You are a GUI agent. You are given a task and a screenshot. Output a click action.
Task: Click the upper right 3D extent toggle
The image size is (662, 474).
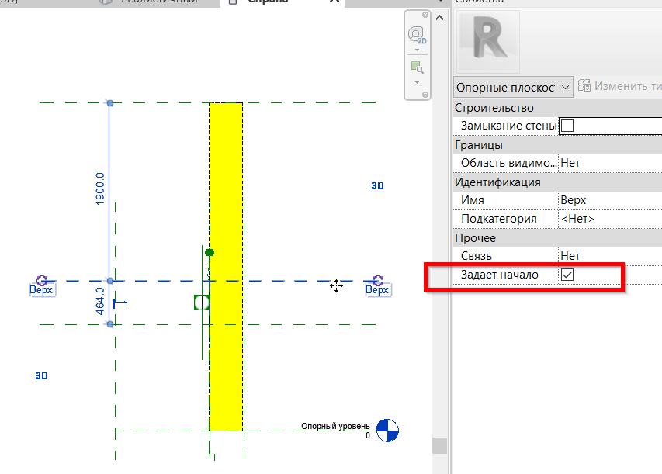tap(377, 185)
